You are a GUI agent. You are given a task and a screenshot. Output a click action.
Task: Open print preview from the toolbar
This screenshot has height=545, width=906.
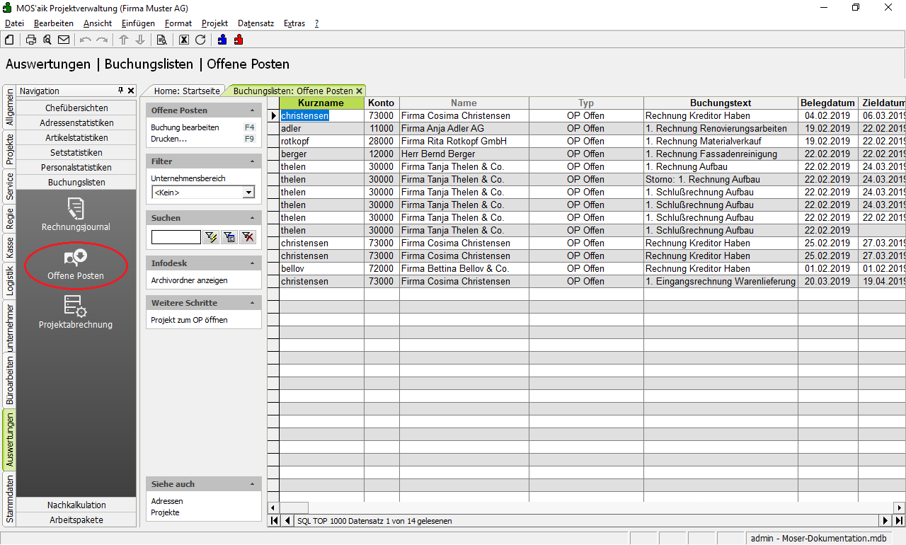click(47, 40)
